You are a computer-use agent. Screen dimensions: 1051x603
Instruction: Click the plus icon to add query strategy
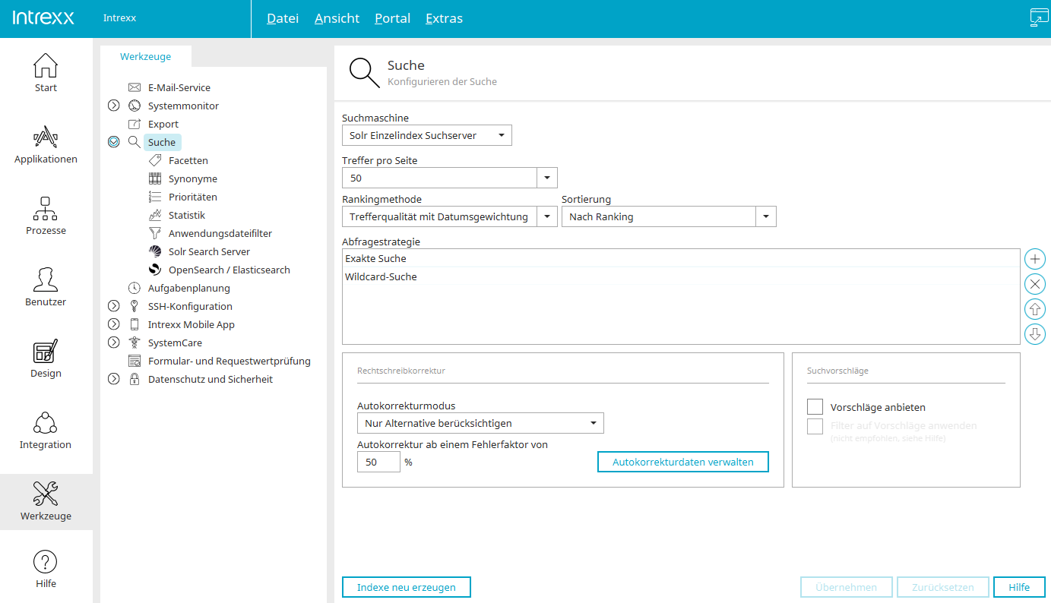[1035, 259]
